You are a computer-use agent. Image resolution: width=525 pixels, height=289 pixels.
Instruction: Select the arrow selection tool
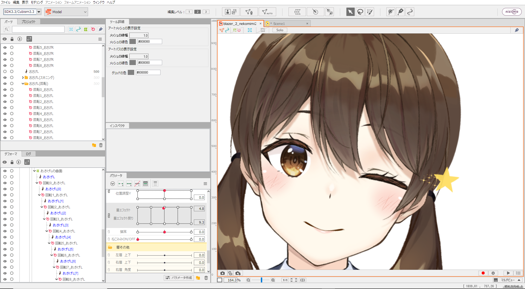click(350, 12)
